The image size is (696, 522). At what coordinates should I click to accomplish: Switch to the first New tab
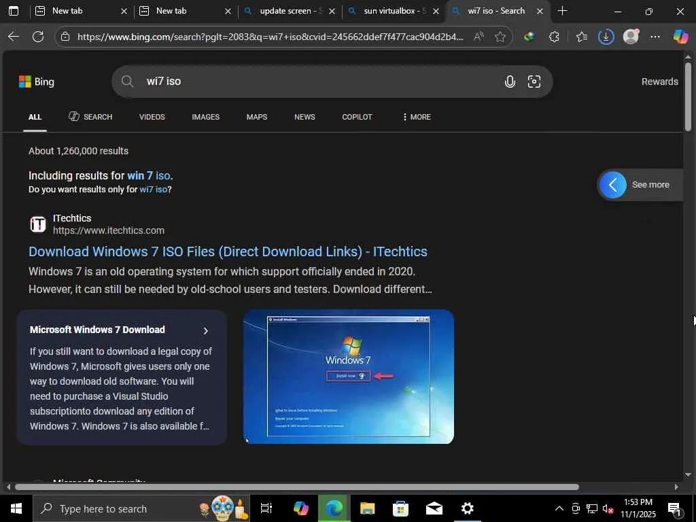tap(82, 11)
